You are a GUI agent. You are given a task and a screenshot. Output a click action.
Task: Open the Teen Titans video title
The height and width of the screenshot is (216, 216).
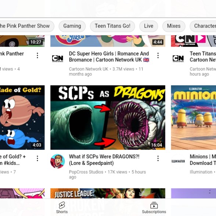point(203,57)
